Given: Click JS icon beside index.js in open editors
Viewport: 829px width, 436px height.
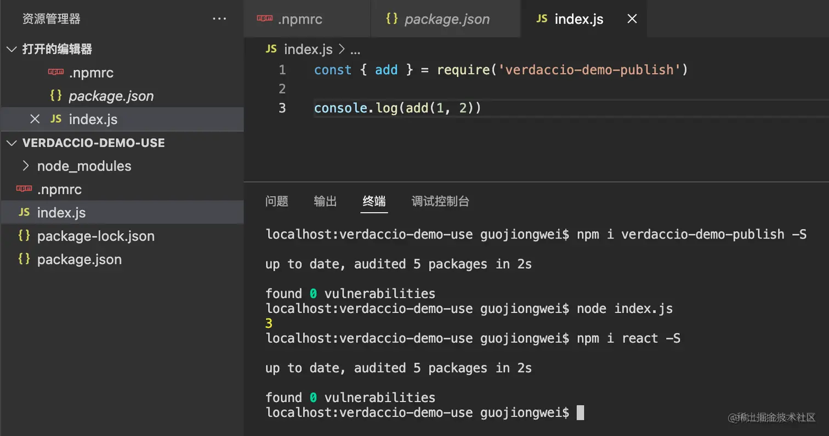Looking at the screenshot, I should pos(55,119).
